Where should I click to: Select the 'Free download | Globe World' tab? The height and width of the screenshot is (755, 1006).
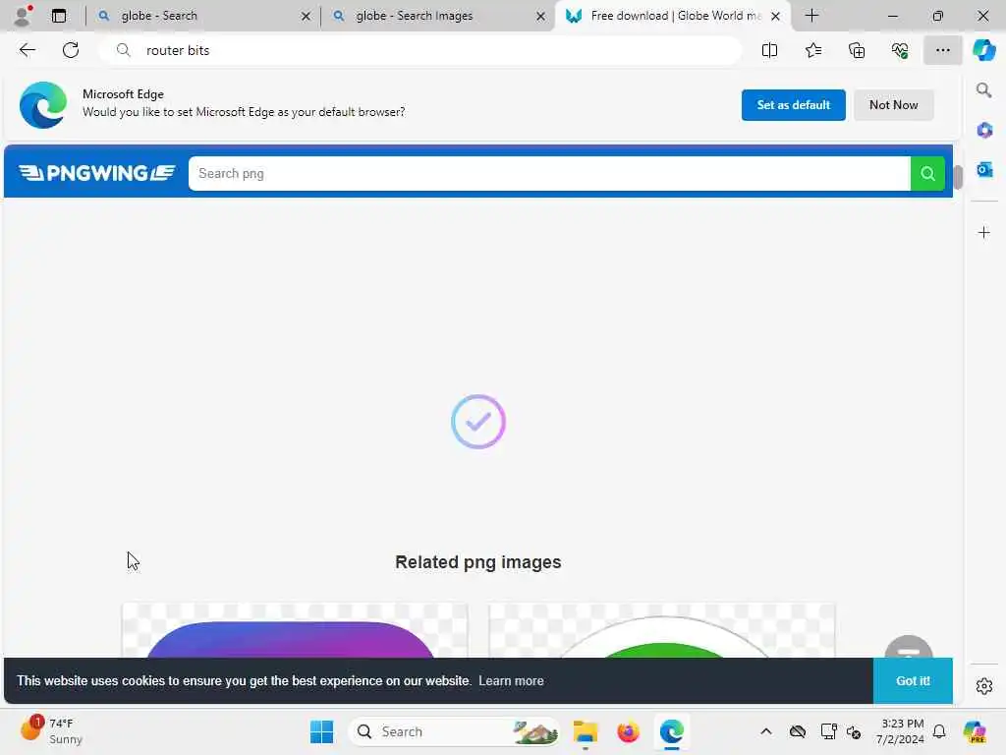point(672,16)
